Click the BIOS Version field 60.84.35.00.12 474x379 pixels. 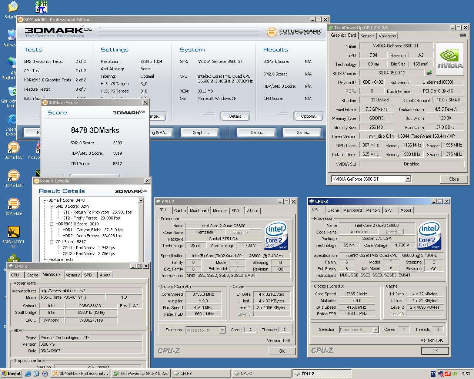point(392,73)
